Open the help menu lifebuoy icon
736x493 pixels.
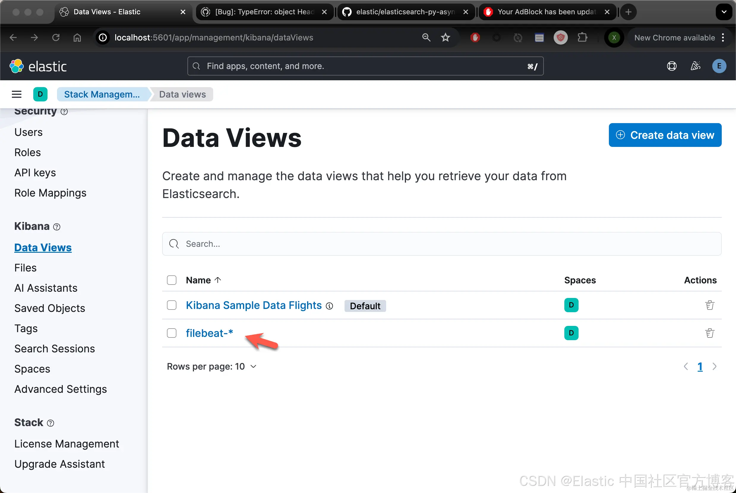[x=672, y=66]
